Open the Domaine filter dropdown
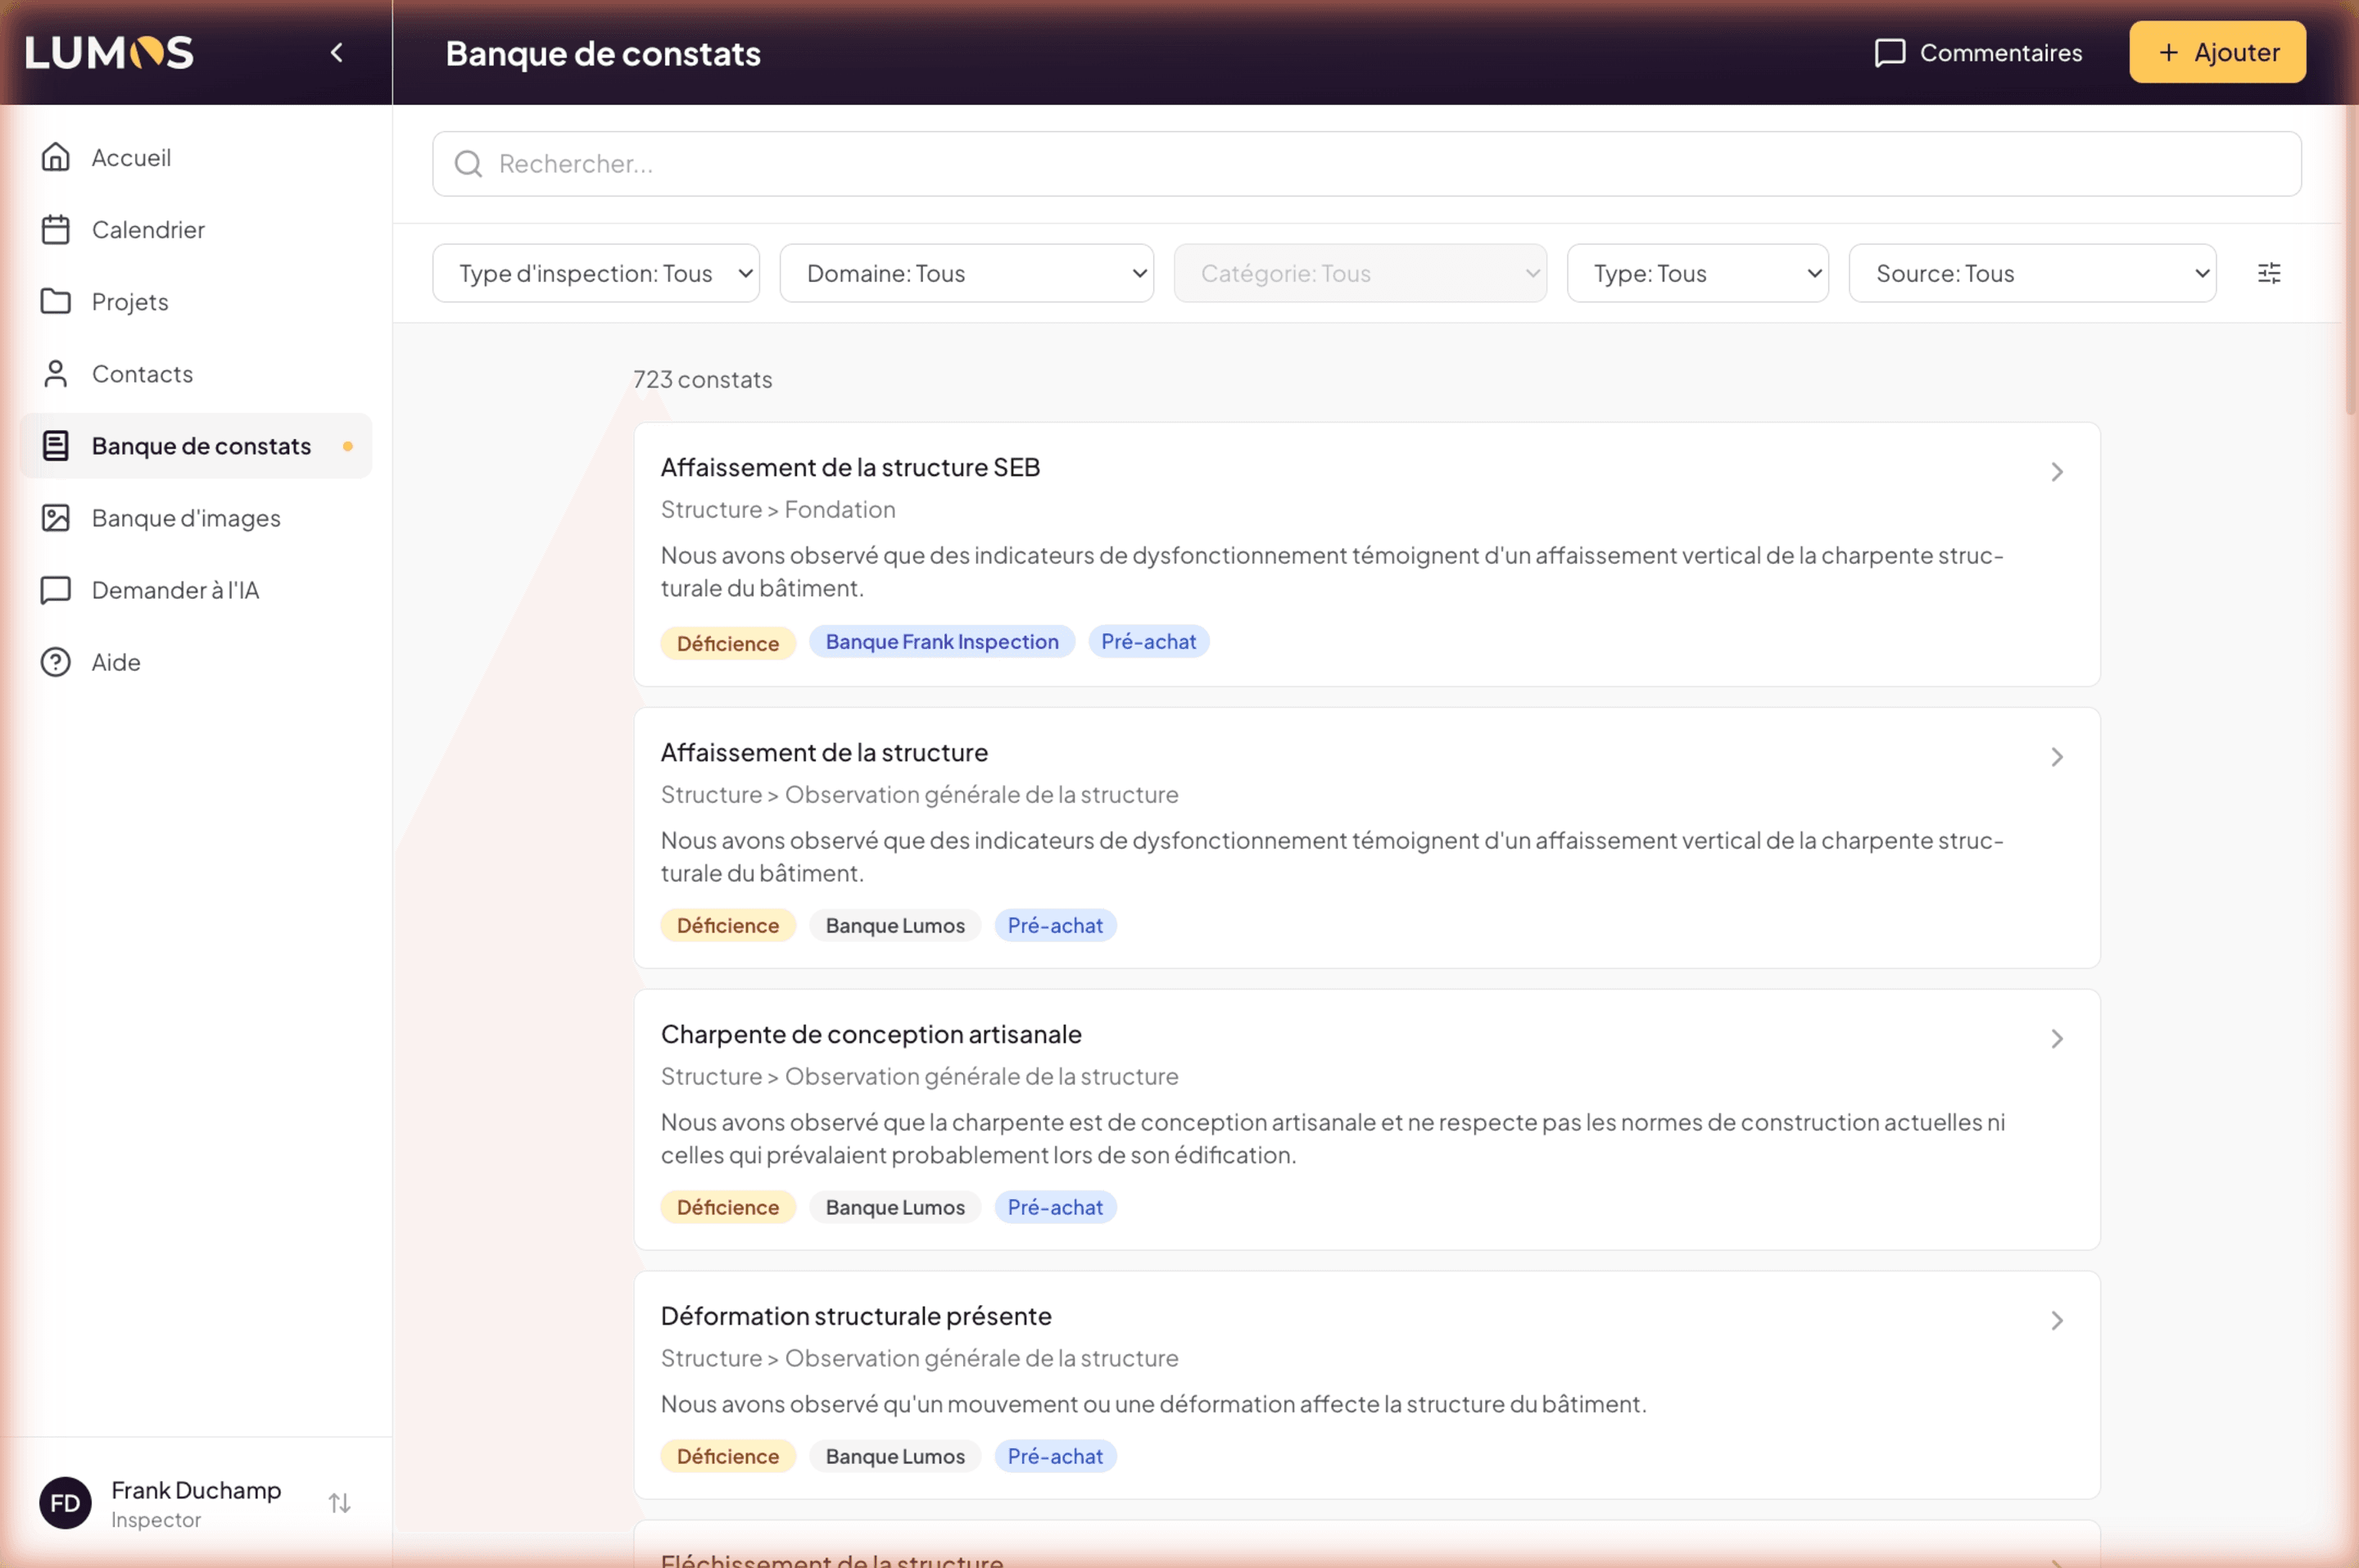Screen dimensions: 2359x1568 (x=967, y=273)
